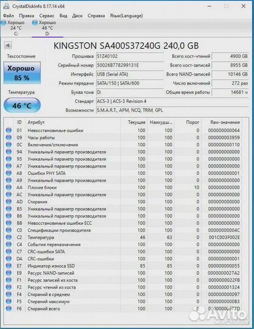Click status icon of row F4 Стираний в среднем
Viewport: 254px width, 329px height.
point(9,294)
